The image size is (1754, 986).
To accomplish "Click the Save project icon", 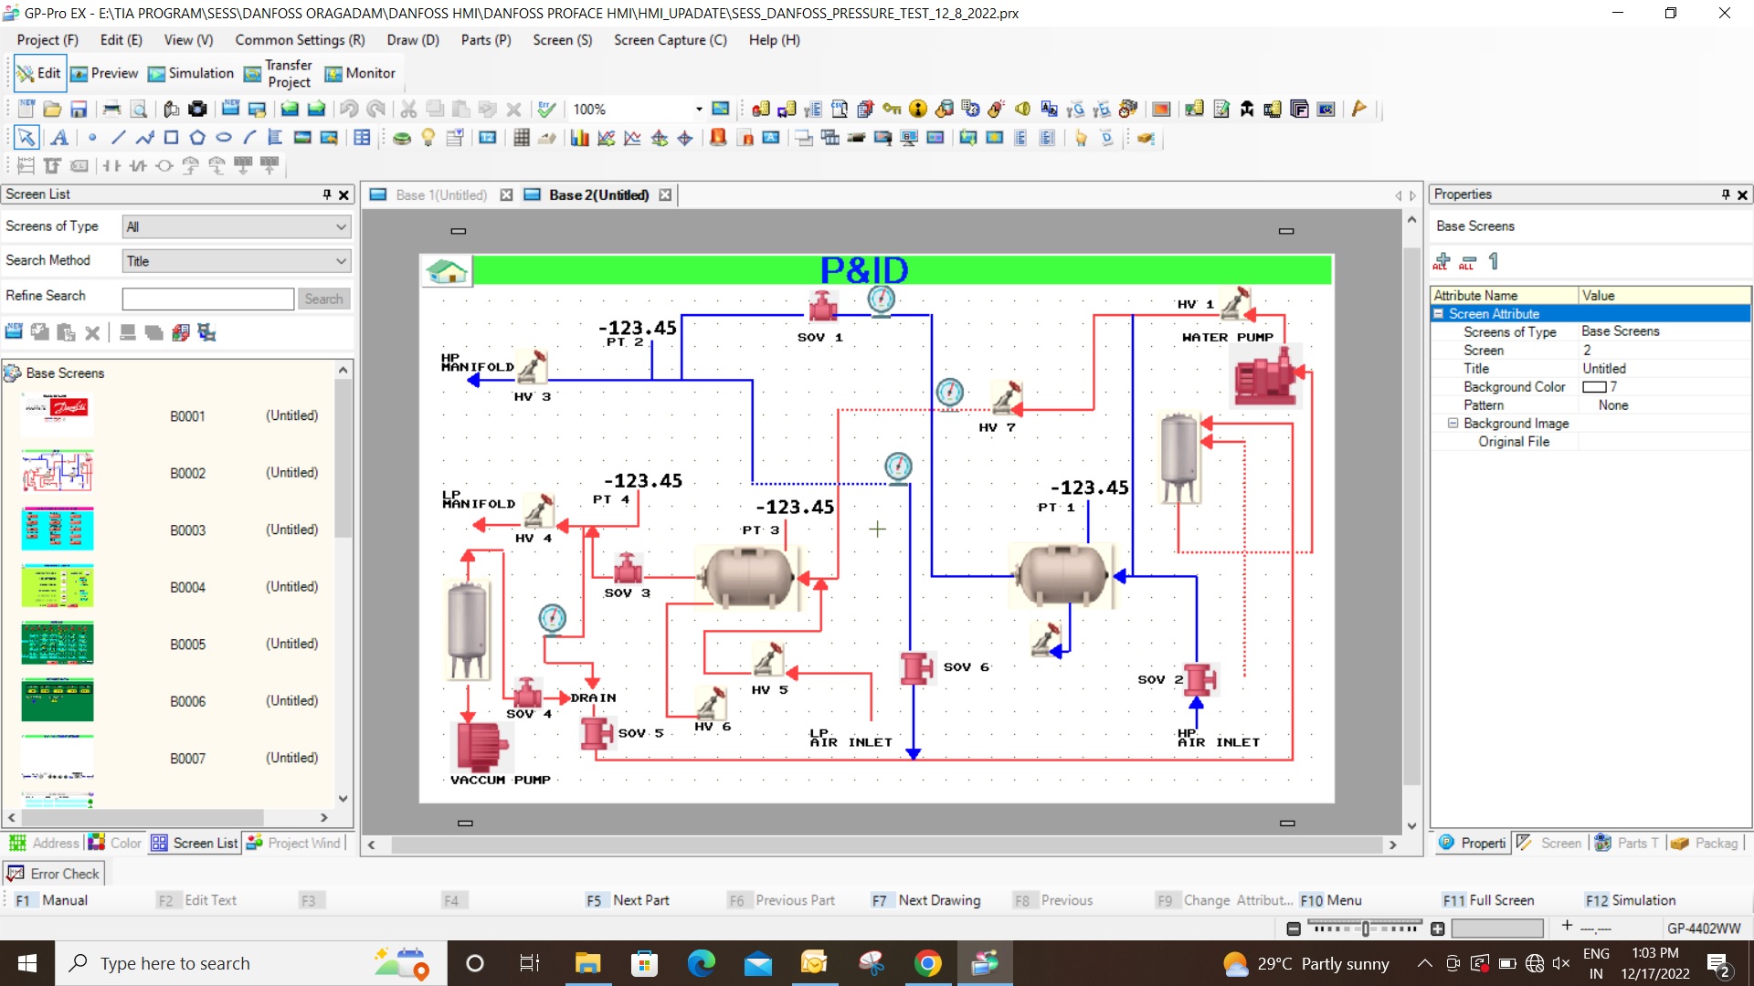I will pos(79,110).
